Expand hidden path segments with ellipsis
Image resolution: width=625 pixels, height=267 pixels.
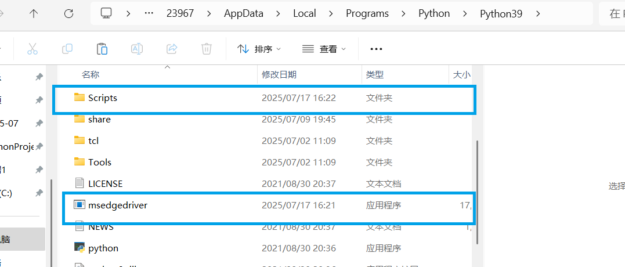(x=149, y=13)
